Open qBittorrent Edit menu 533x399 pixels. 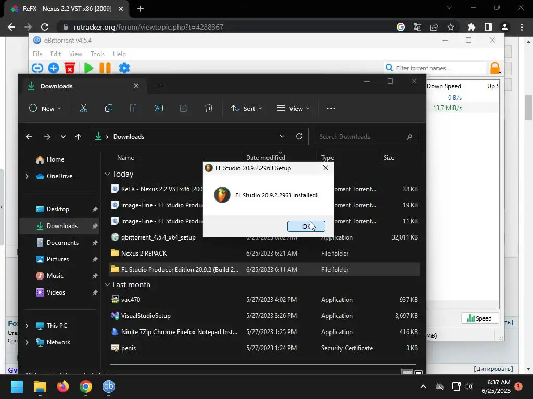55,54
